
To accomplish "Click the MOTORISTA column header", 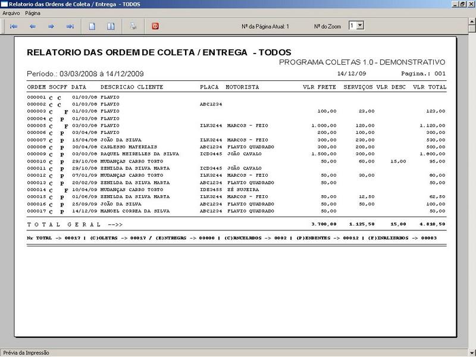I will [242, 87].
